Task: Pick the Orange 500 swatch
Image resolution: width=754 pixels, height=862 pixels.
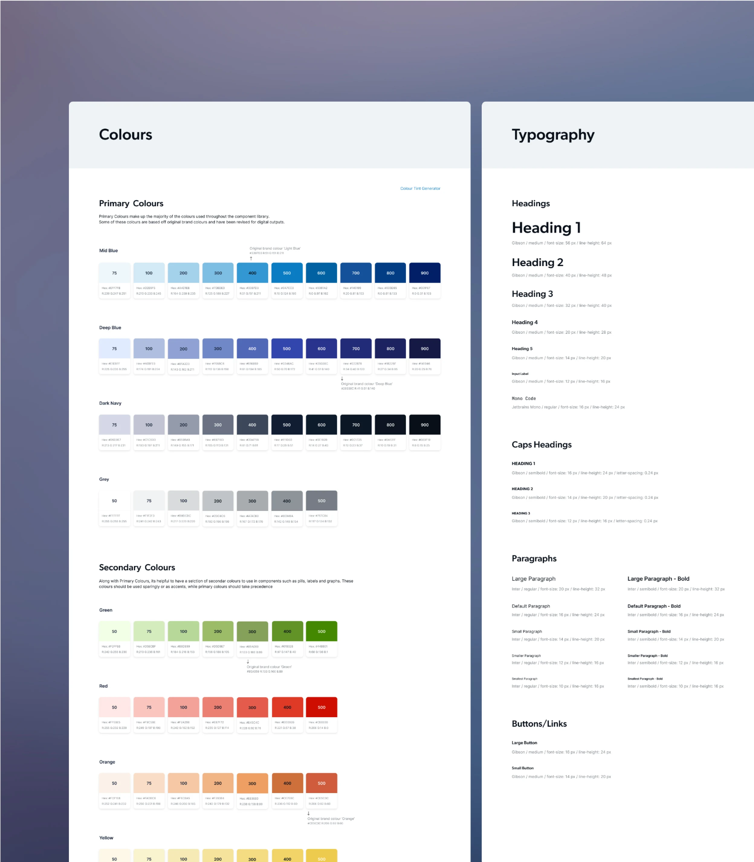Action: pyautogui.click(x=322, y=791)
